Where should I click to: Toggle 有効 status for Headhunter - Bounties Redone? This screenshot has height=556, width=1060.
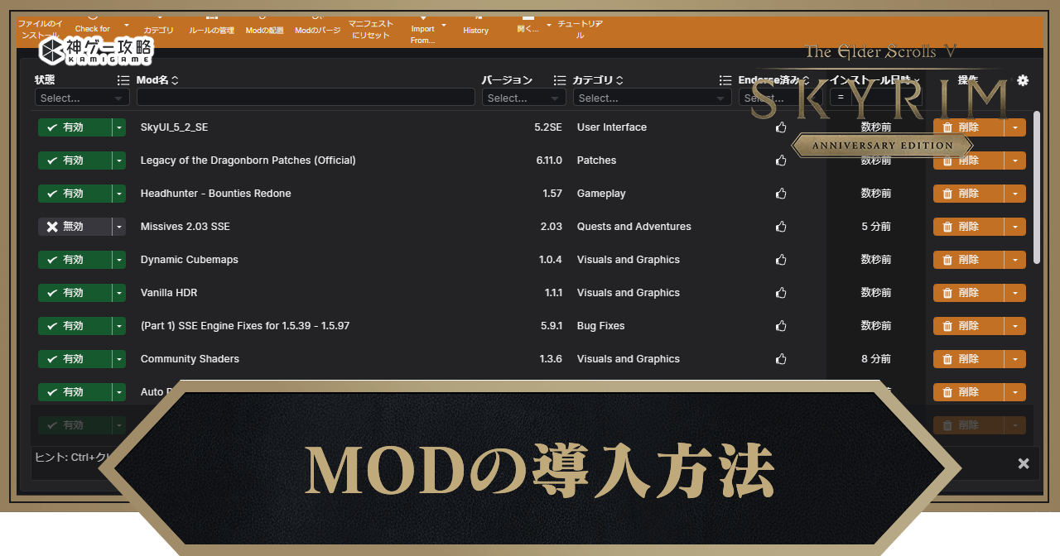coord(75,194)
